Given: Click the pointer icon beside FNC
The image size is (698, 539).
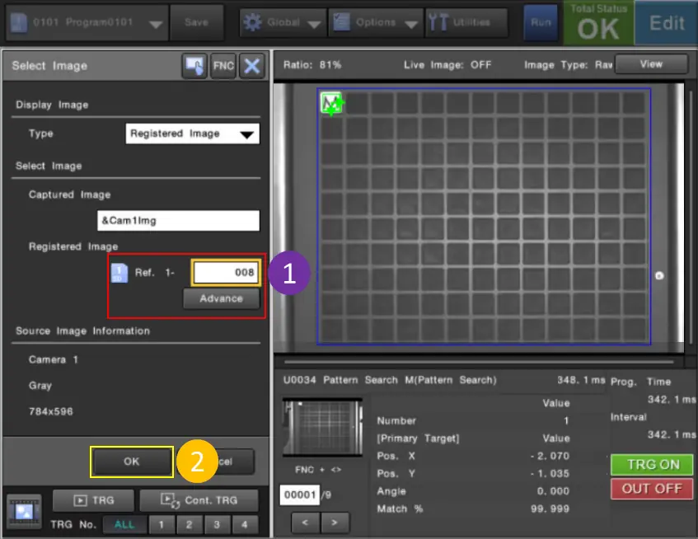Looking at the screenshot, I should [x=194, y=67].
